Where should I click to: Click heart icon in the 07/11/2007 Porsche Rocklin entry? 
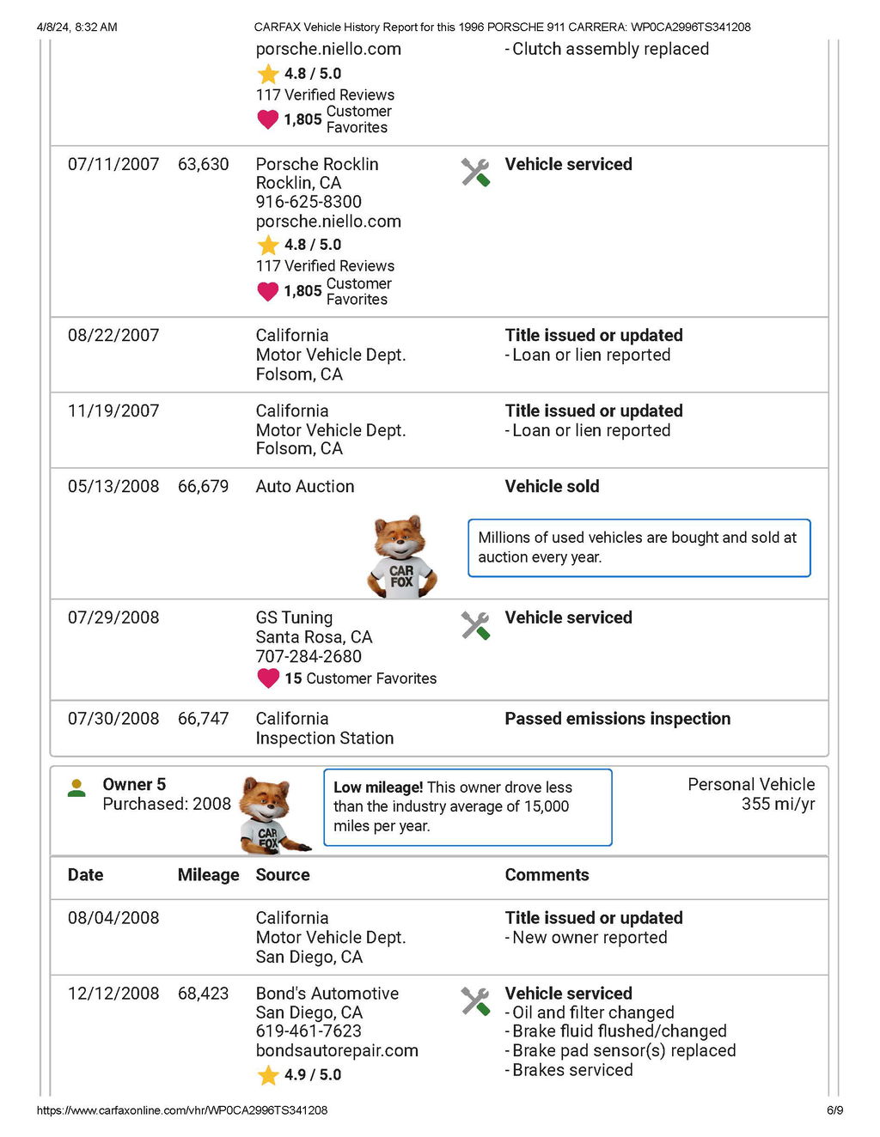click(268, 292)
